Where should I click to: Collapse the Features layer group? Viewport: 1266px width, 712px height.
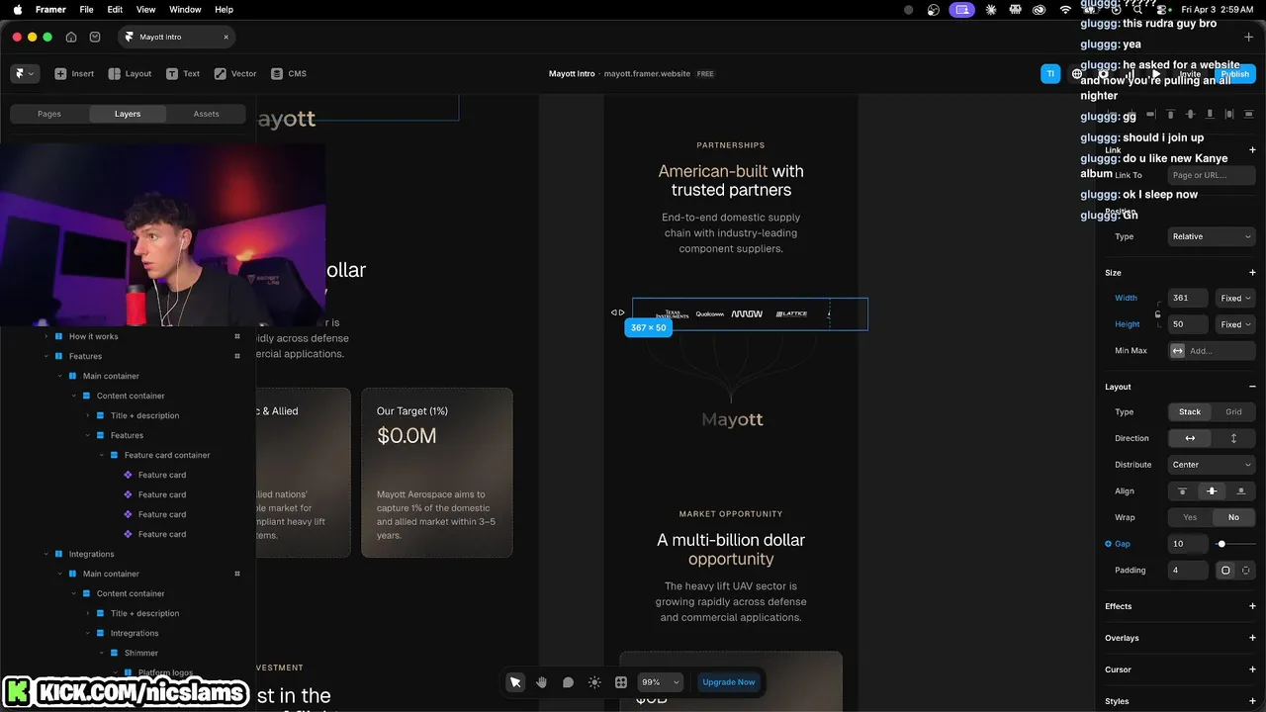[45, 356]
